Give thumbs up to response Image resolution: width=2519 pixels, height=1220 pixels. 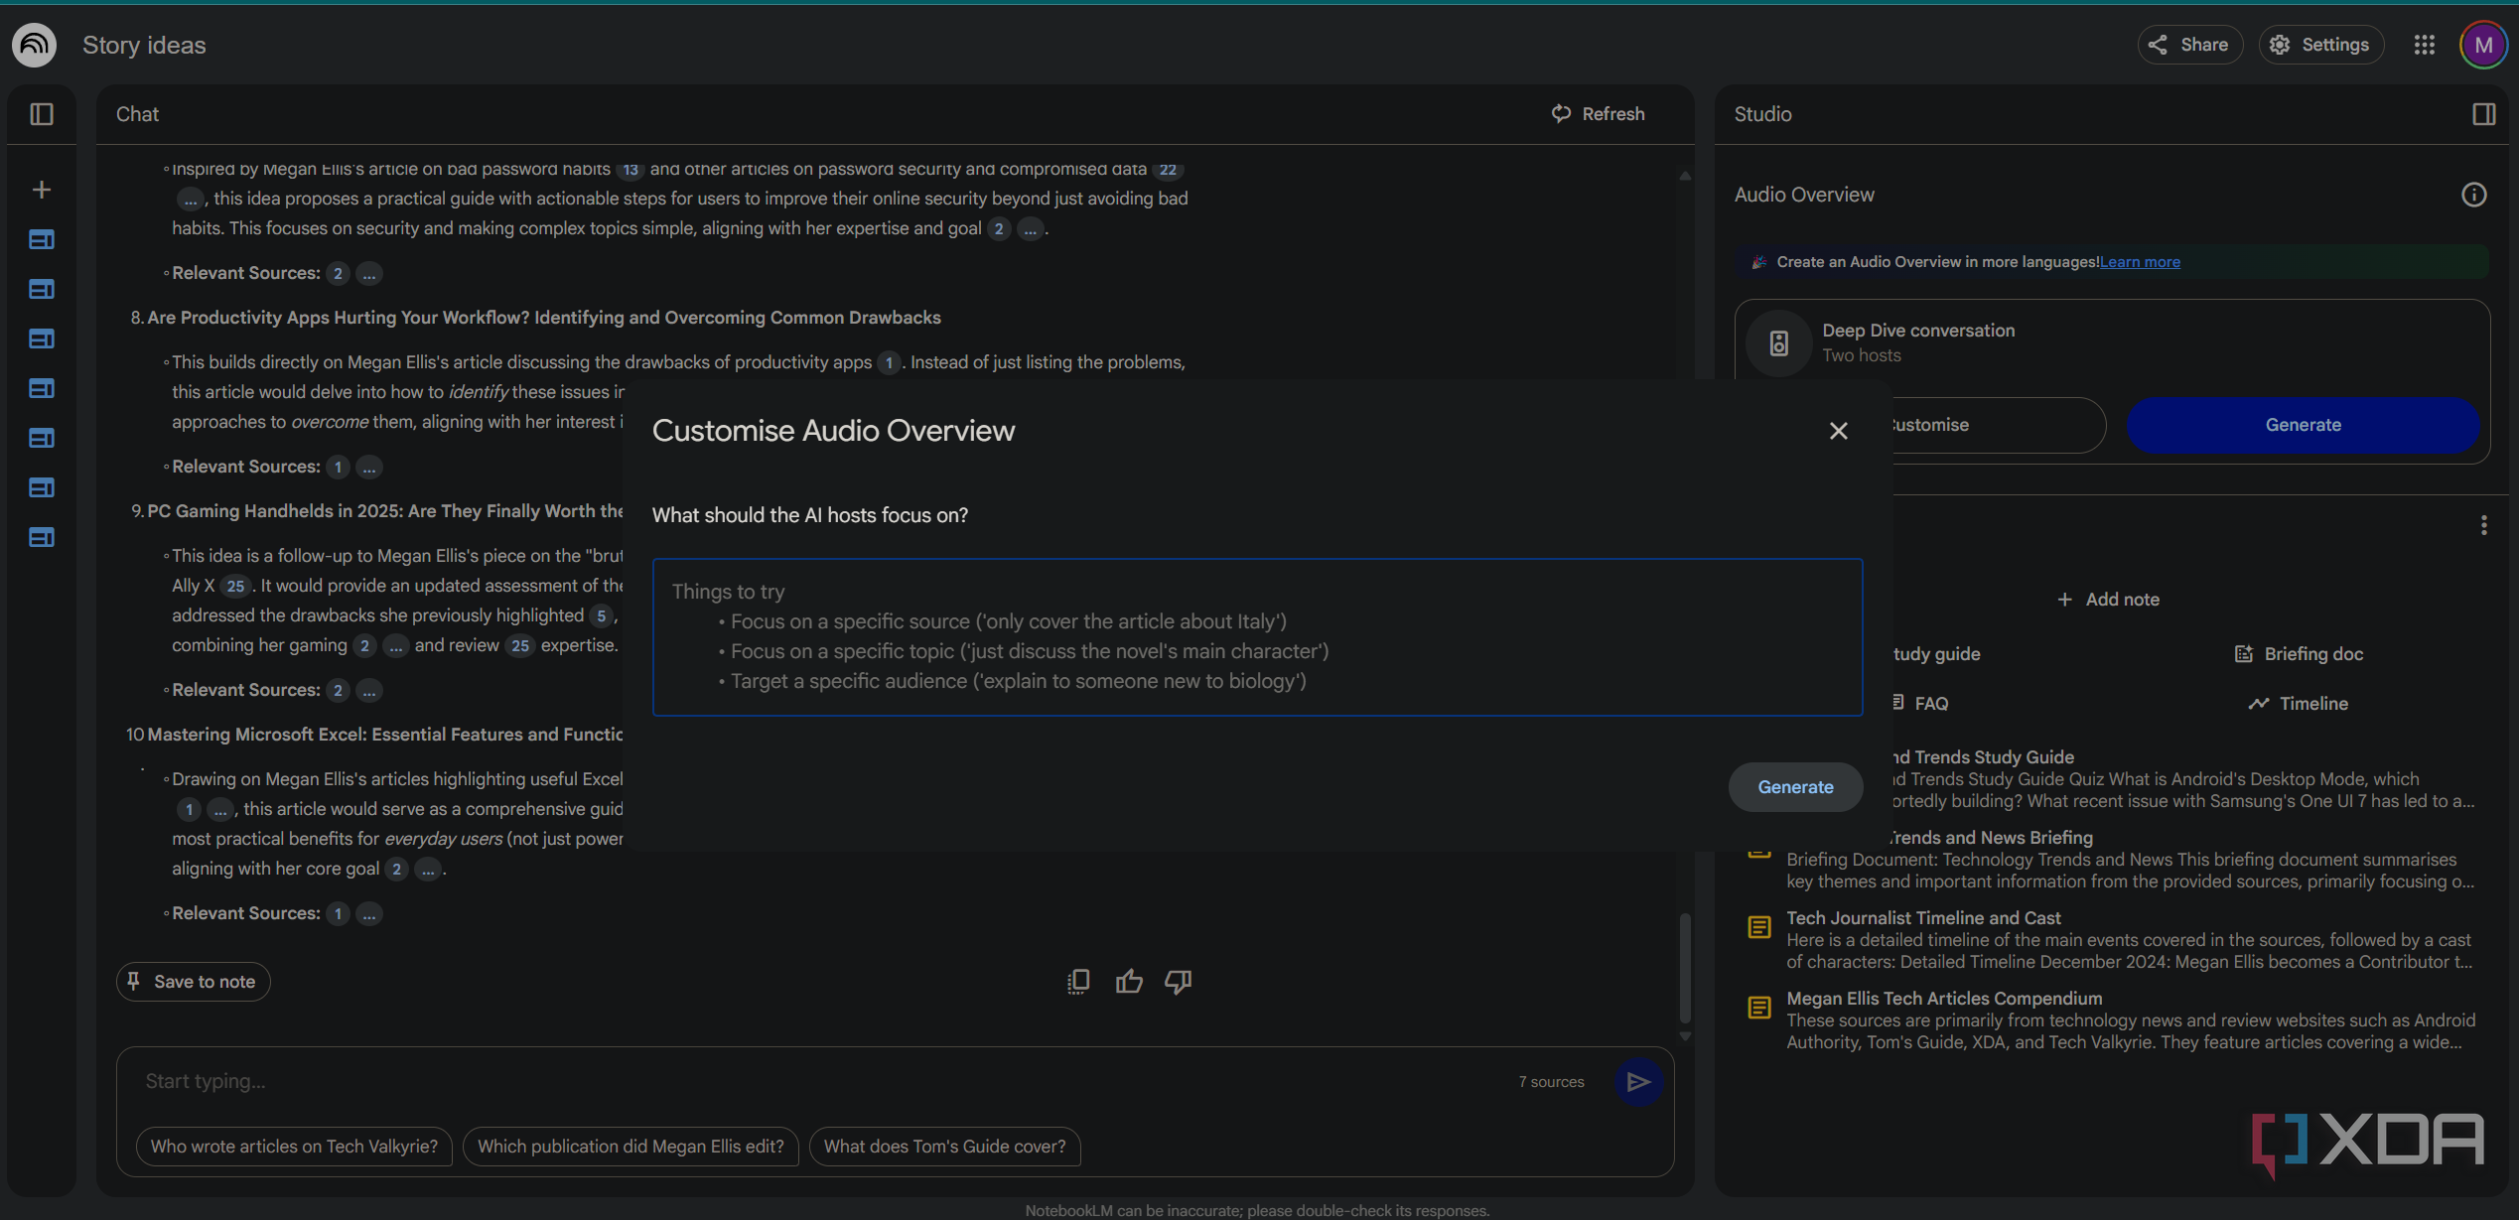1129,982
